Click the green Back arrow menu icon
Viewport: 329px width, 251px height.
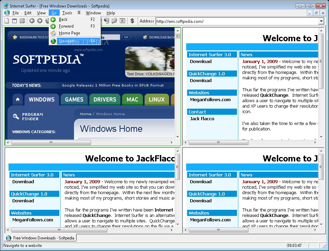(53, 19)
